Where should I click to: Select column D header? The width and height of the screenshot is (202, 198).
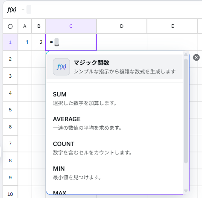tap(122, 26)
